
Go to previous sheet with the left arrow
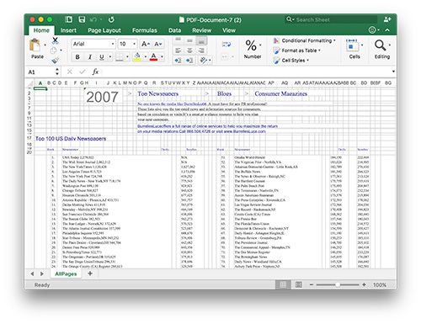coord(32,274)
